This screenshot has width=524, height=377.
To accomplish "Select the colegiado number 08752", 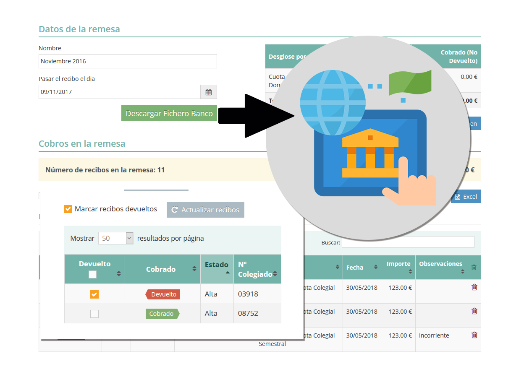I will coord(248,313).
